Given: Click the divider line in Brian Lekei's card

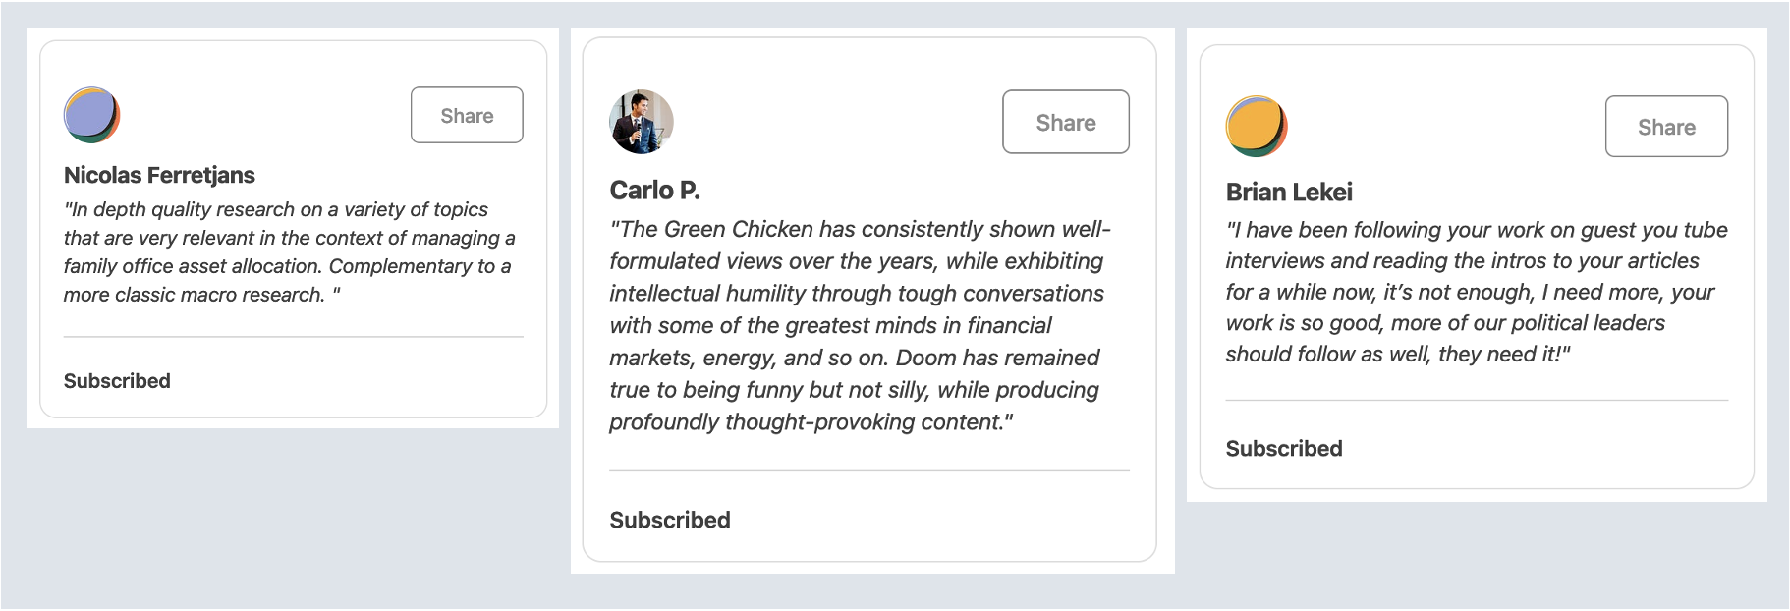Looking at the screenshot, I should coord(1476,401).
